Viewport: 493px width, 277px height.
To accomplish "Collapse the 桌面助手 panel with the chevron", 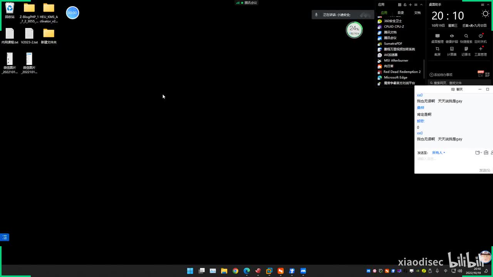I will click(x=488, y=5).
